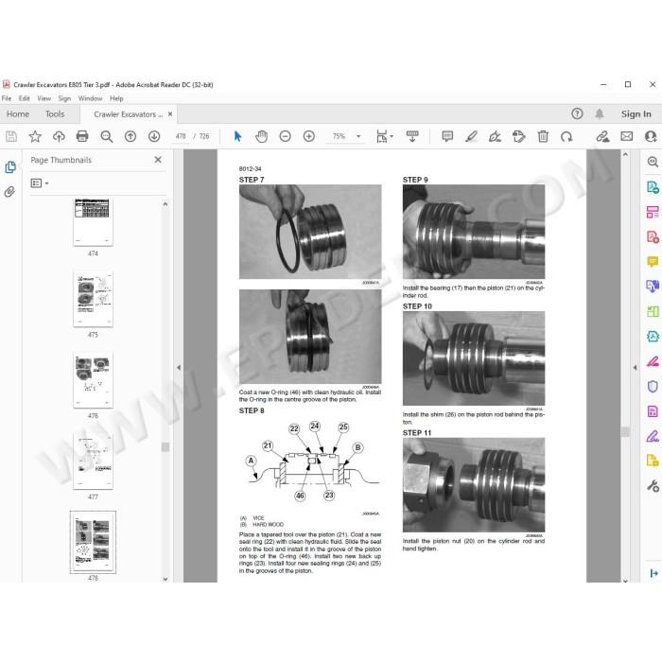Close the Crawler Excavators tab

(170, 114)
